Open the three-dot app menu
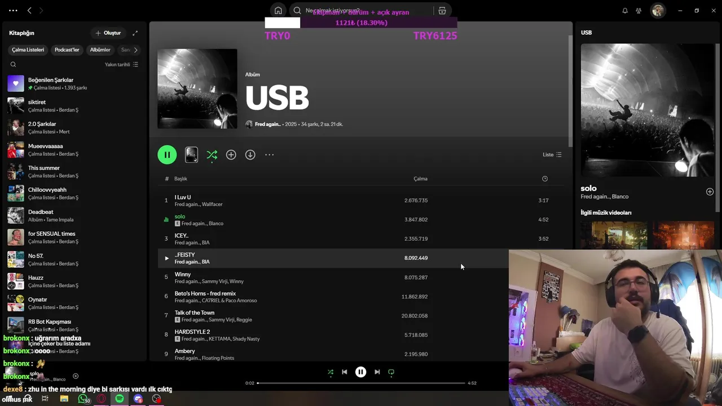Image resolution: width=722 pixels, height=406 pixels. [x=13, y=10]
